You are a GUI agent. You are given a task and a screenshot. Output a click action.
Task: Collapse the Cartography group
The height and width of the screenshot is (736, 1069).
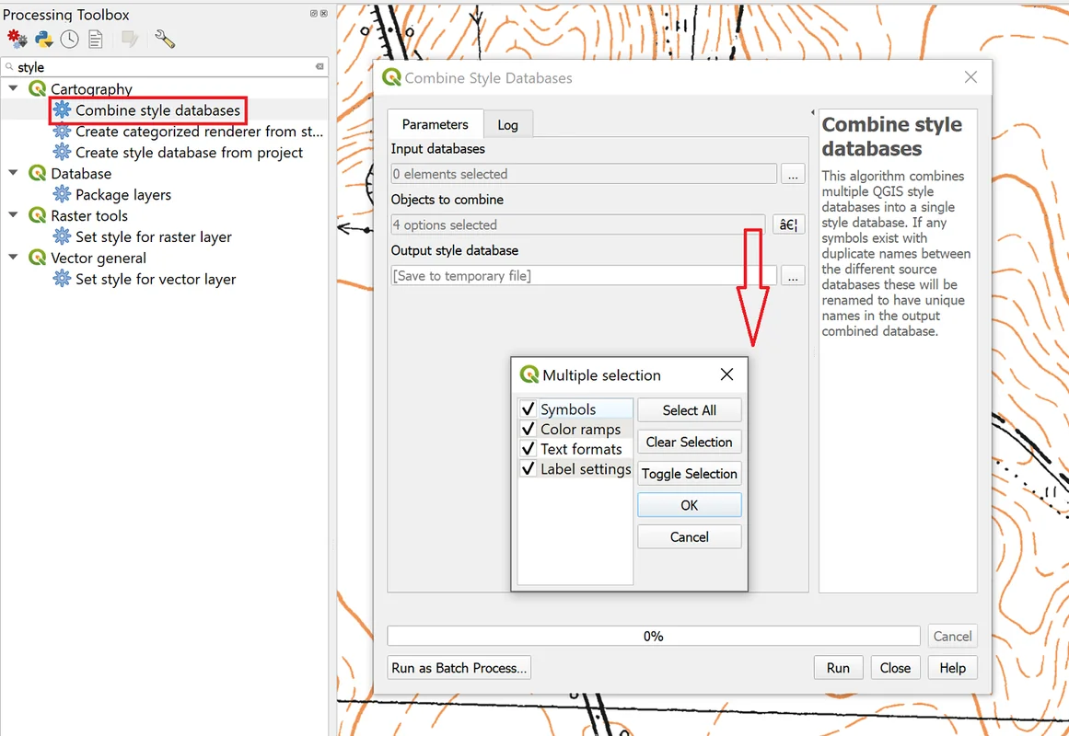(x=14, y=89)
